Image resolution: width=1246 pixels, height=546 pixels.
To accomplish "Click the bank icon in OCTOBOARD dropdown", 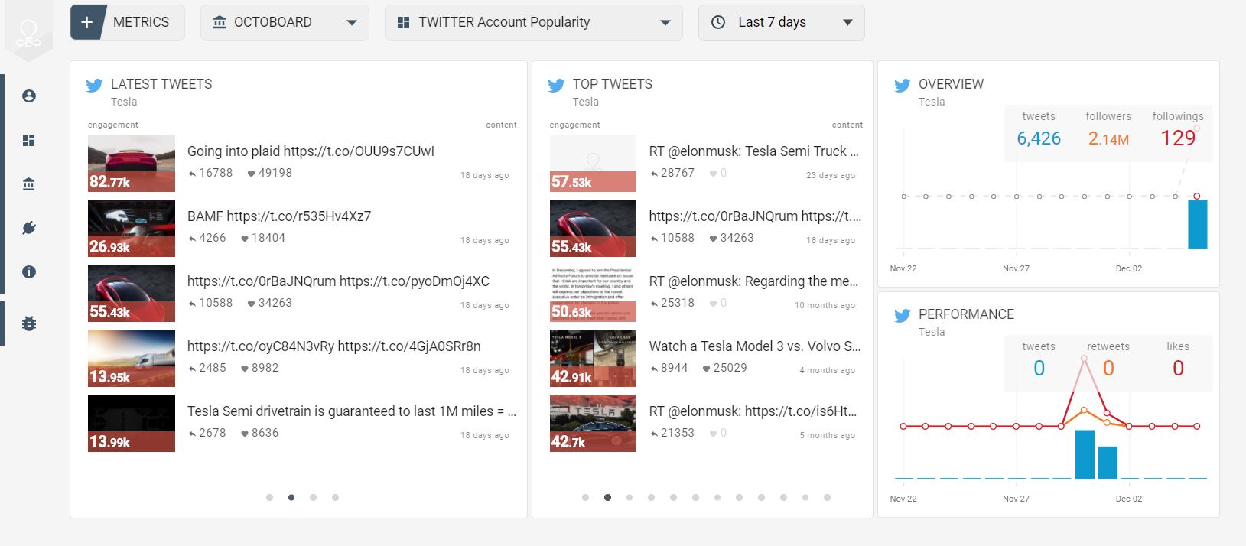I will tap(219, 22).
